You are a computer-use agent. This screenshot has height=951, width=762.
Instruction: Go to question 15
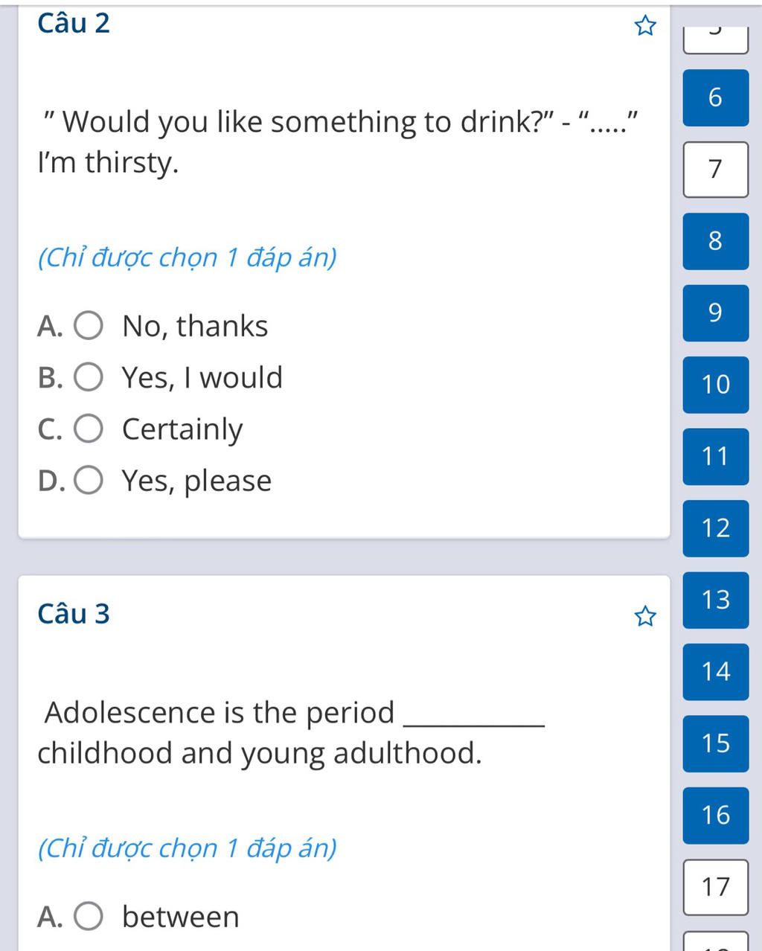(x=715, y=743)
